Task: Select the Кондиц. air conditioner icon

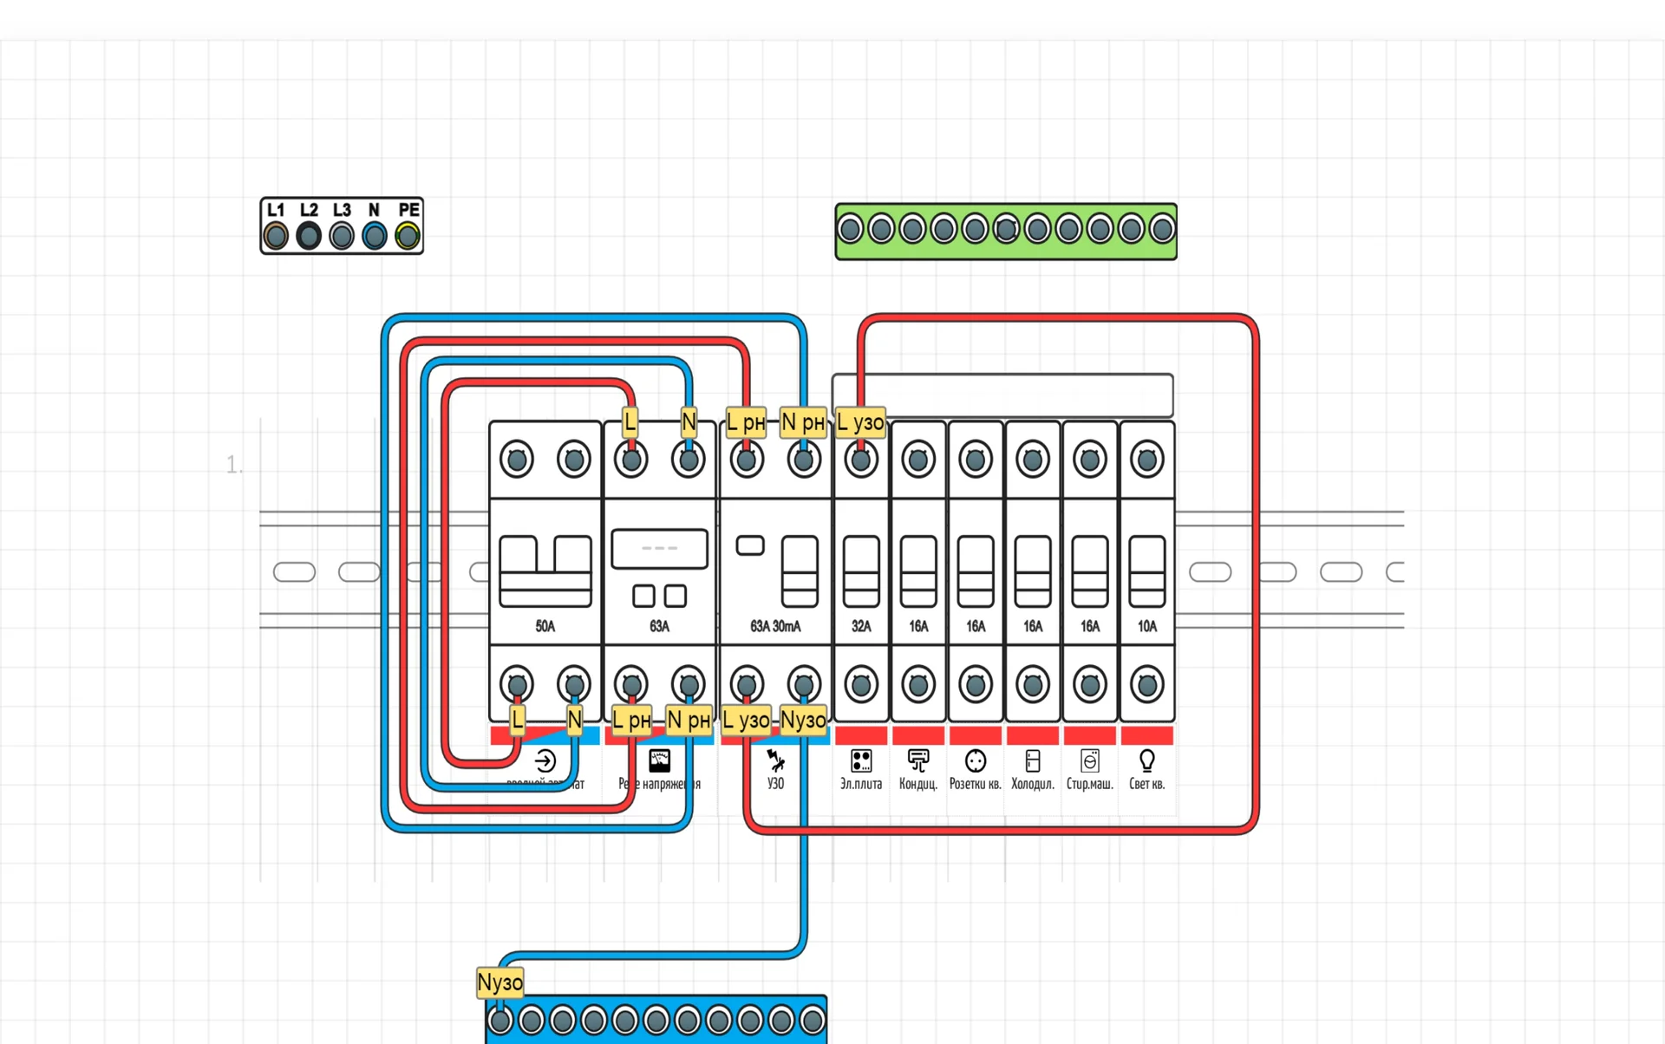Action: tap(918, 760)
